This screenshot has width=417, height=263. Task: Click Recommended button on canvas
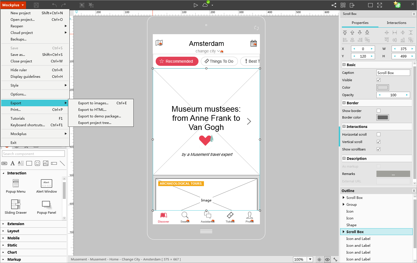177,61
